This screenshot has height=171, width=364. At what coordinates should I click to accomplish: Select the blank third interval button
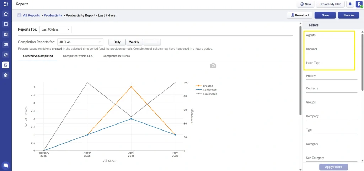151,42
